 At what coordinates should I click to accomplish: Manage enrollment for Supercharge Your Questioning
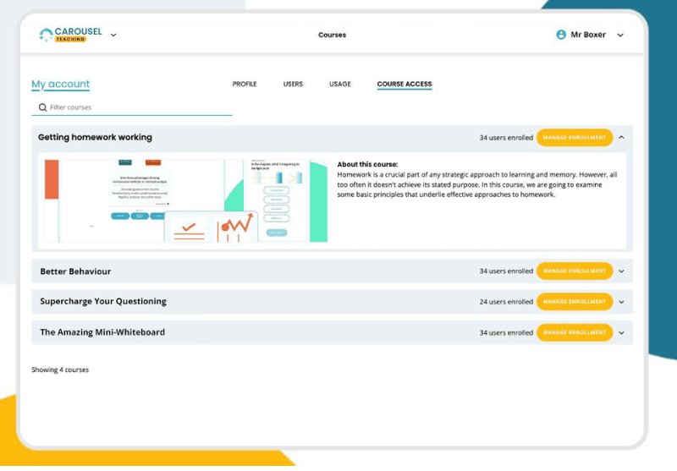575,302
